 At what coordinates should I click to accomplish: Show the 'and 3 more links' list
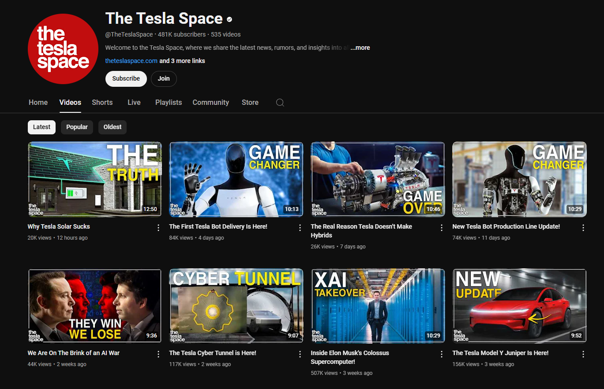[x=182, y=61]
